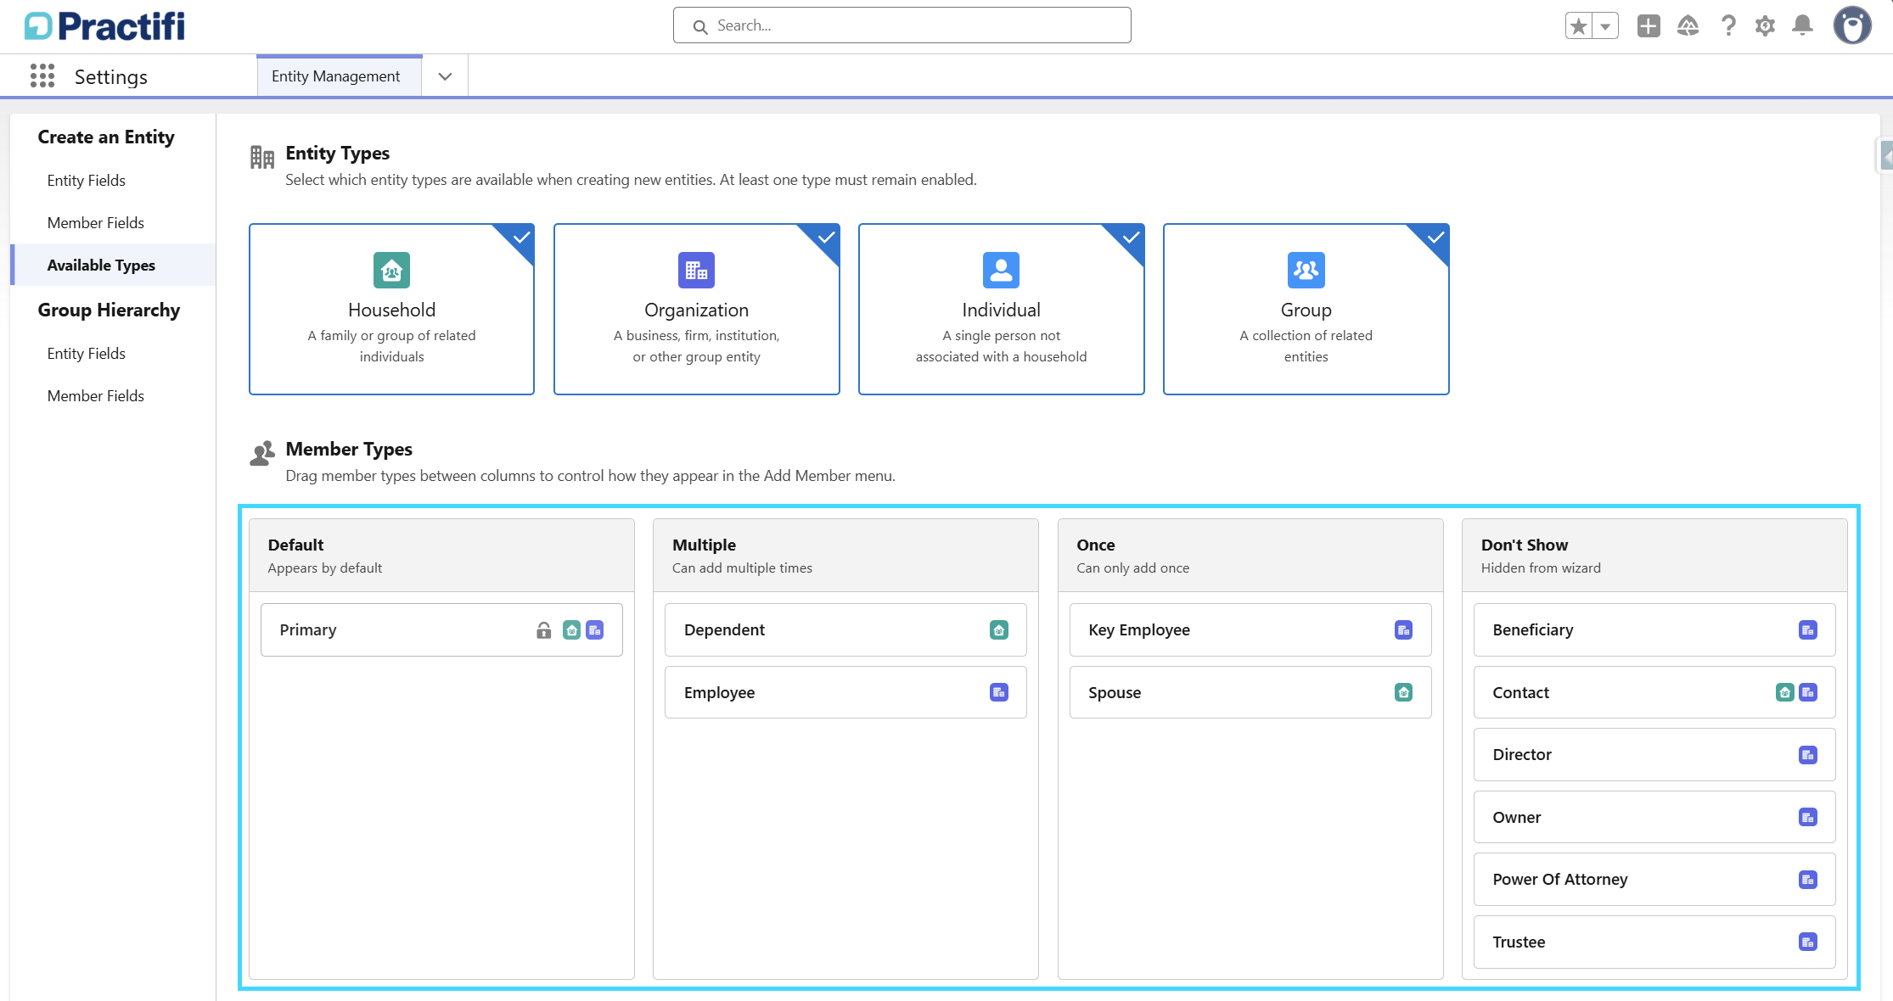Screen dimensions: 1893x1001
Task: Select the Key Employee member type label
Action: pos(1139,630)
